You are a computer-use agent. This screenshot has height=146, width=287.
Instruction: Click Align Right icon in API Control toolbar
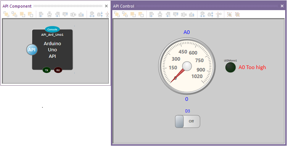pos(167,14)
